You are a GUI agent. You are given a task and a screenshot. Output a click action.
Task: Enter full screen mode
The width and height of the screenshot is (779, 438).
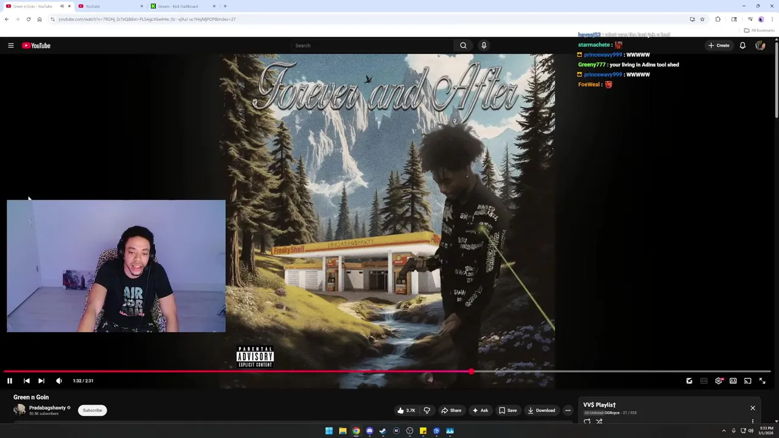(x=763, y=381)
